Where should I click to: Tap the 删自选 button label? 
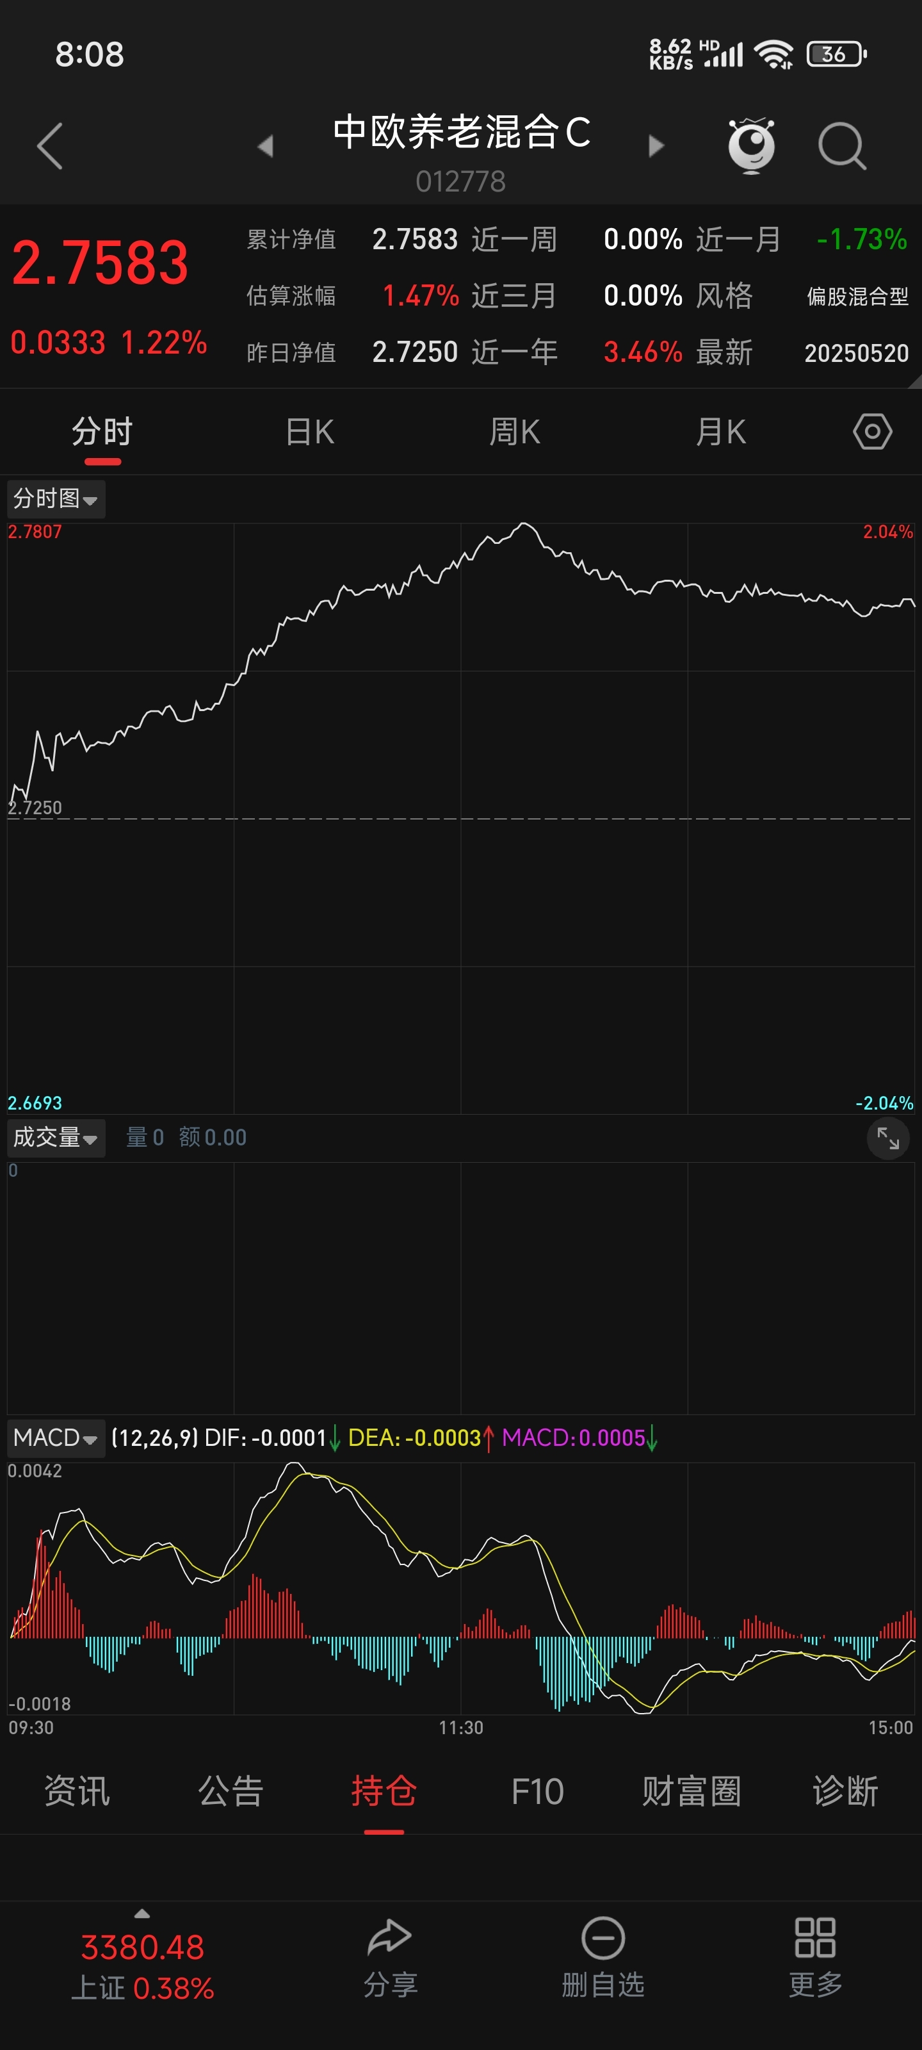pos(603,1985)
